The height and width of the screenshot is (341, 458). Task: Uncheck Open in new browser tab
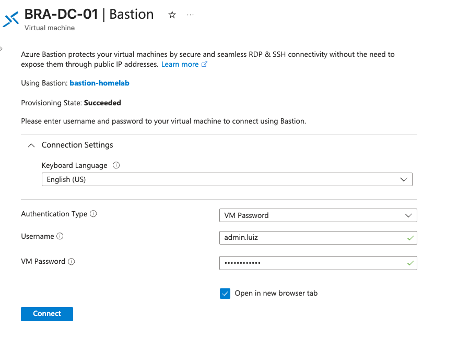(225, 294)
